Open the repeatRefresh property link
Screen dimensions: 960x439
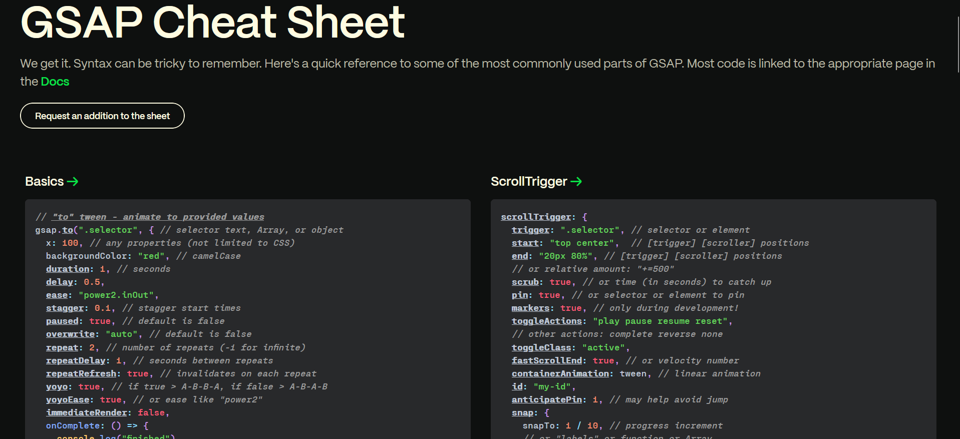coord(81,373)
